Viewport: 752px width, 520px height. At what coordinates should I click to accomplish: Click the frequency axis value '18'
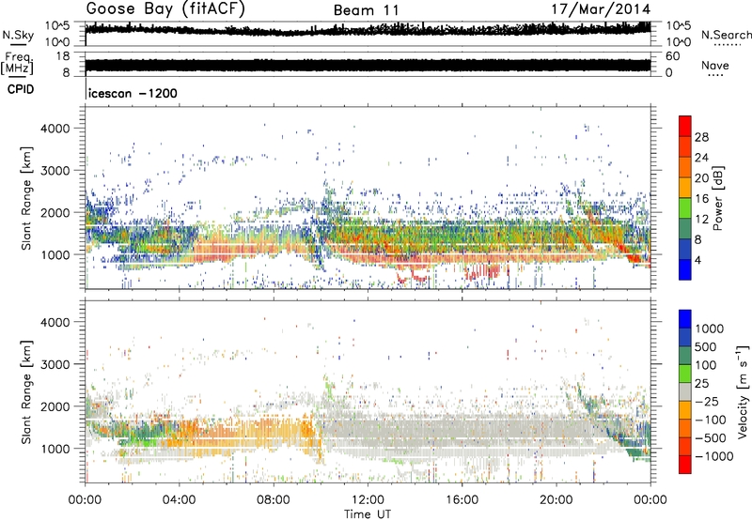pyautogui.click(x=63, y=56)
